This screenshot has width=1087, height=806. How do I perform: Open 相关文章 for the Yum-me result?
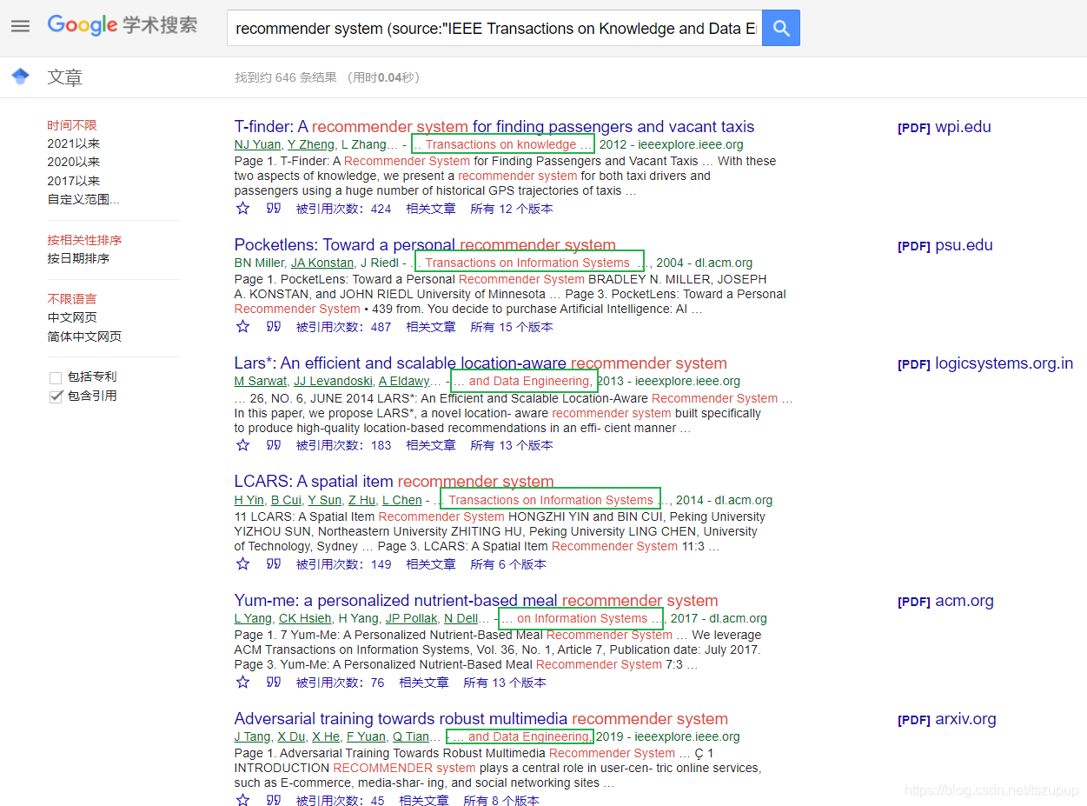click(423, 683)
